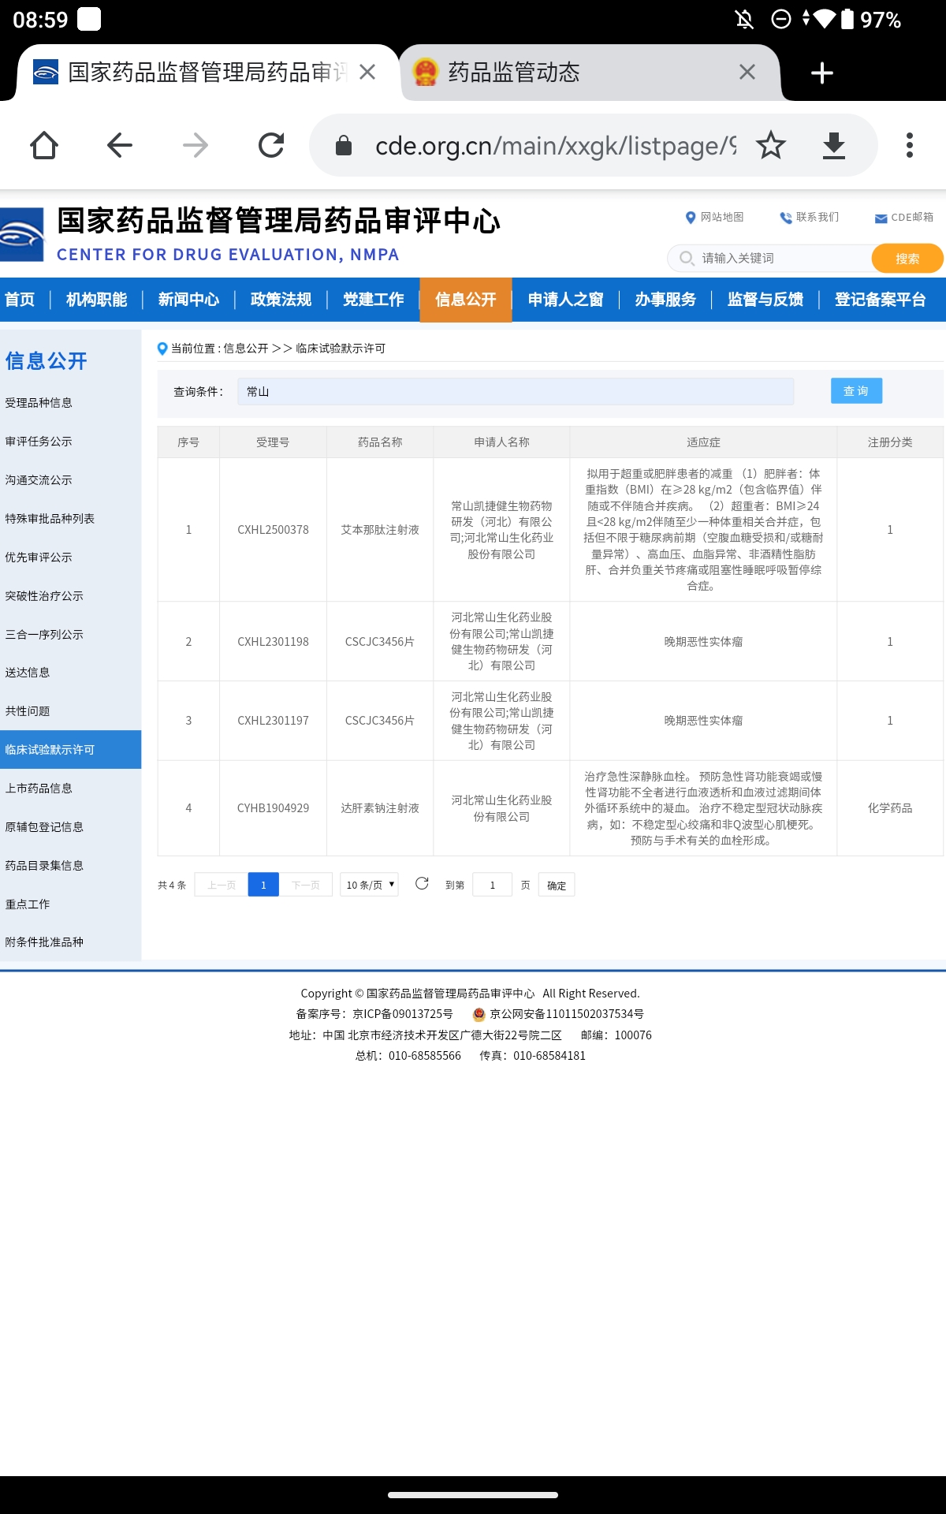
Task: Open 原辅包登记信息 in sidebar
Action: click(x=44, y=827)
